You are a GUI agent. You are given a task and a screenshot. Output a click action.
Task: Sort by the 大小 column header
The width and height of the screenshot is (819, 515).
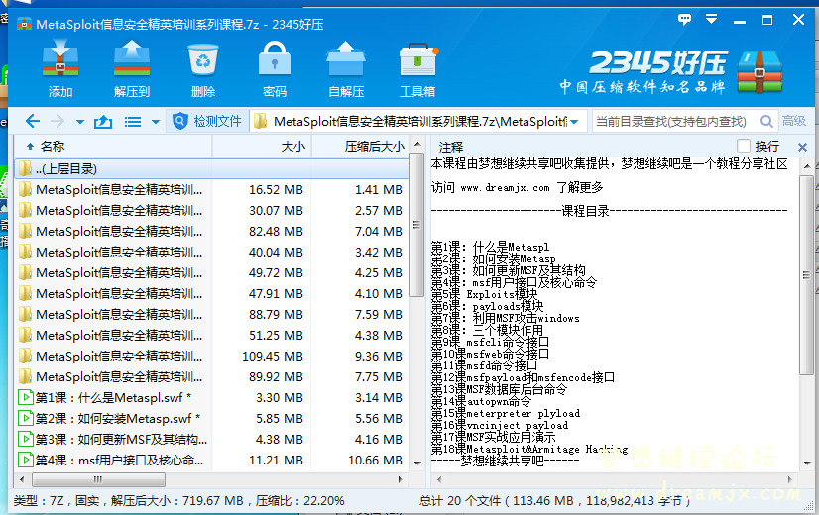[262, 147]
